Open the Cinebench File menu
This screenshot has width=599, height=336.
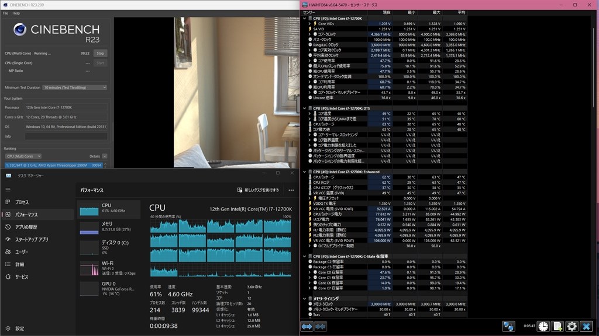(5, 13)
